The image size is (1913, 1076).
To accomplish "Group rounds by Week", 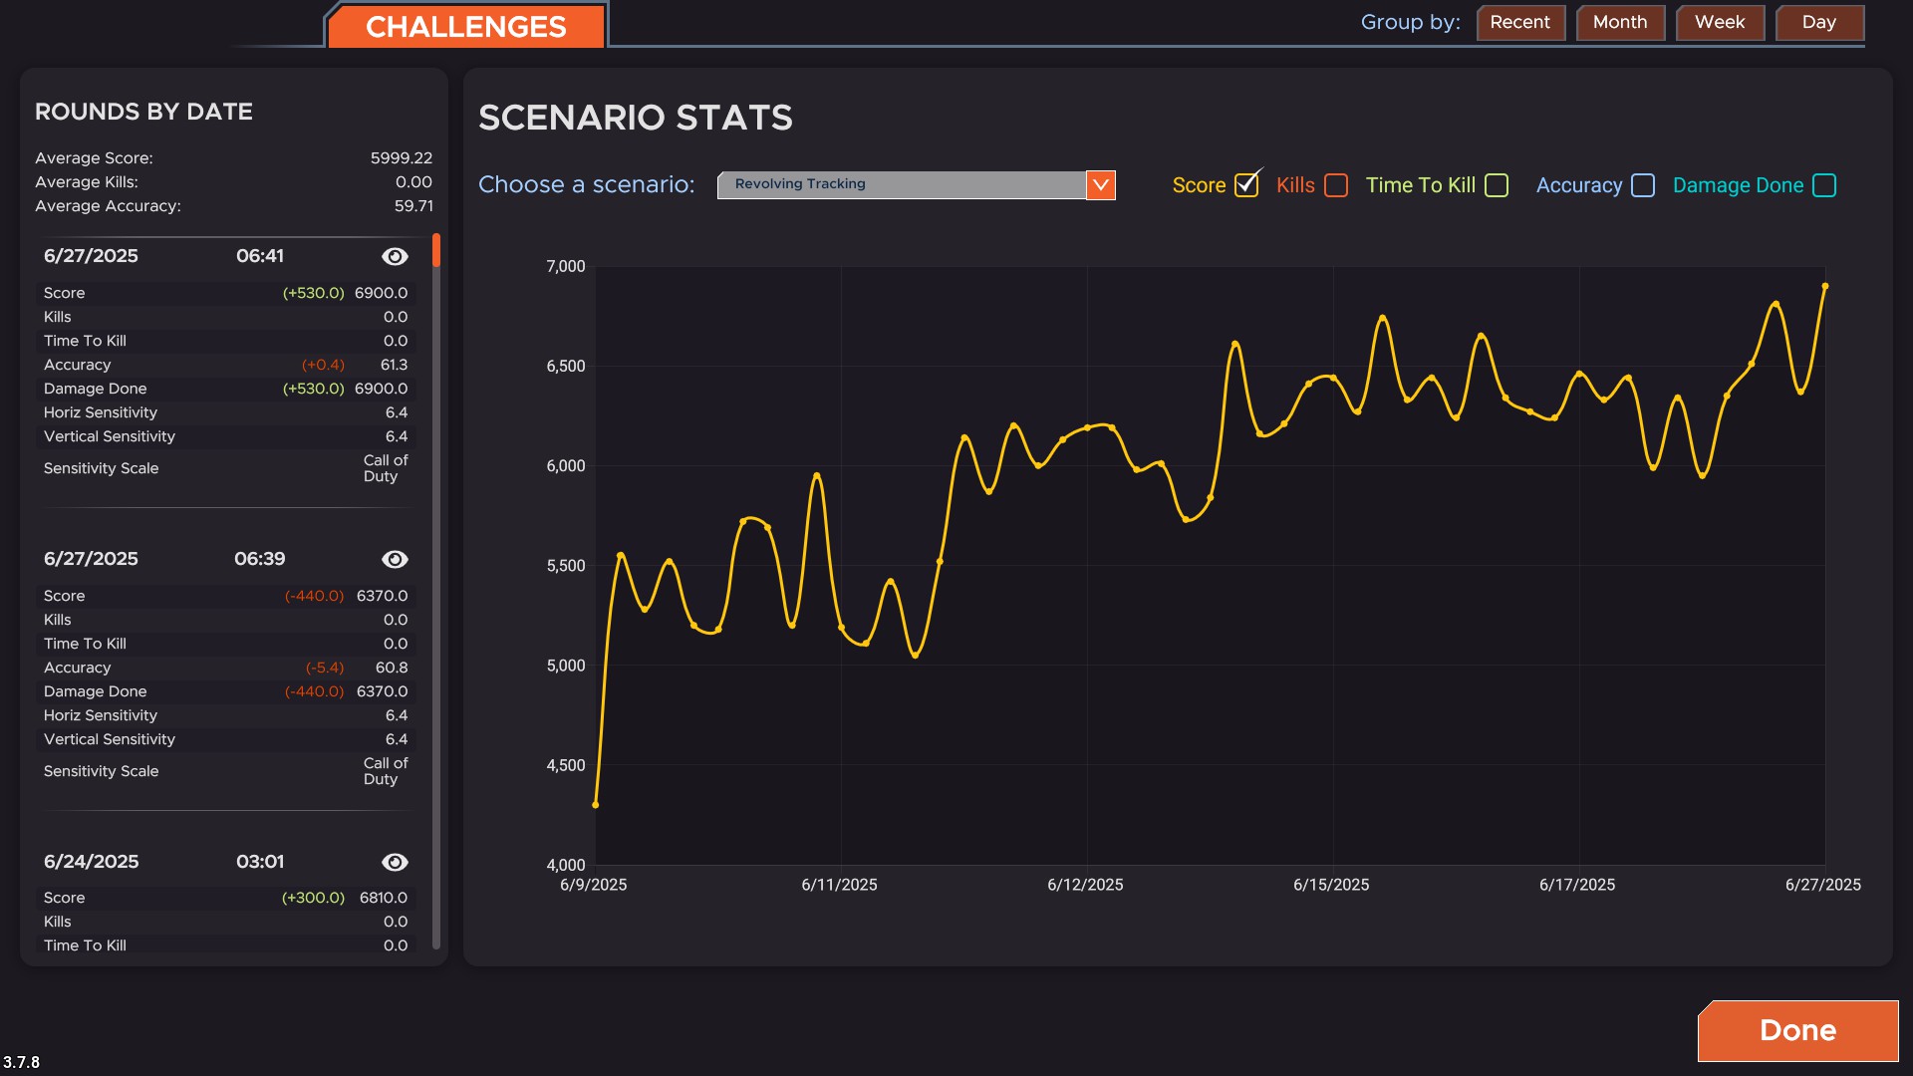I will 1719,22.
